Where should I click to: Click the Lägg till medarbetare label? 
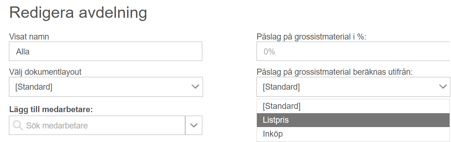tap(51, 109)
